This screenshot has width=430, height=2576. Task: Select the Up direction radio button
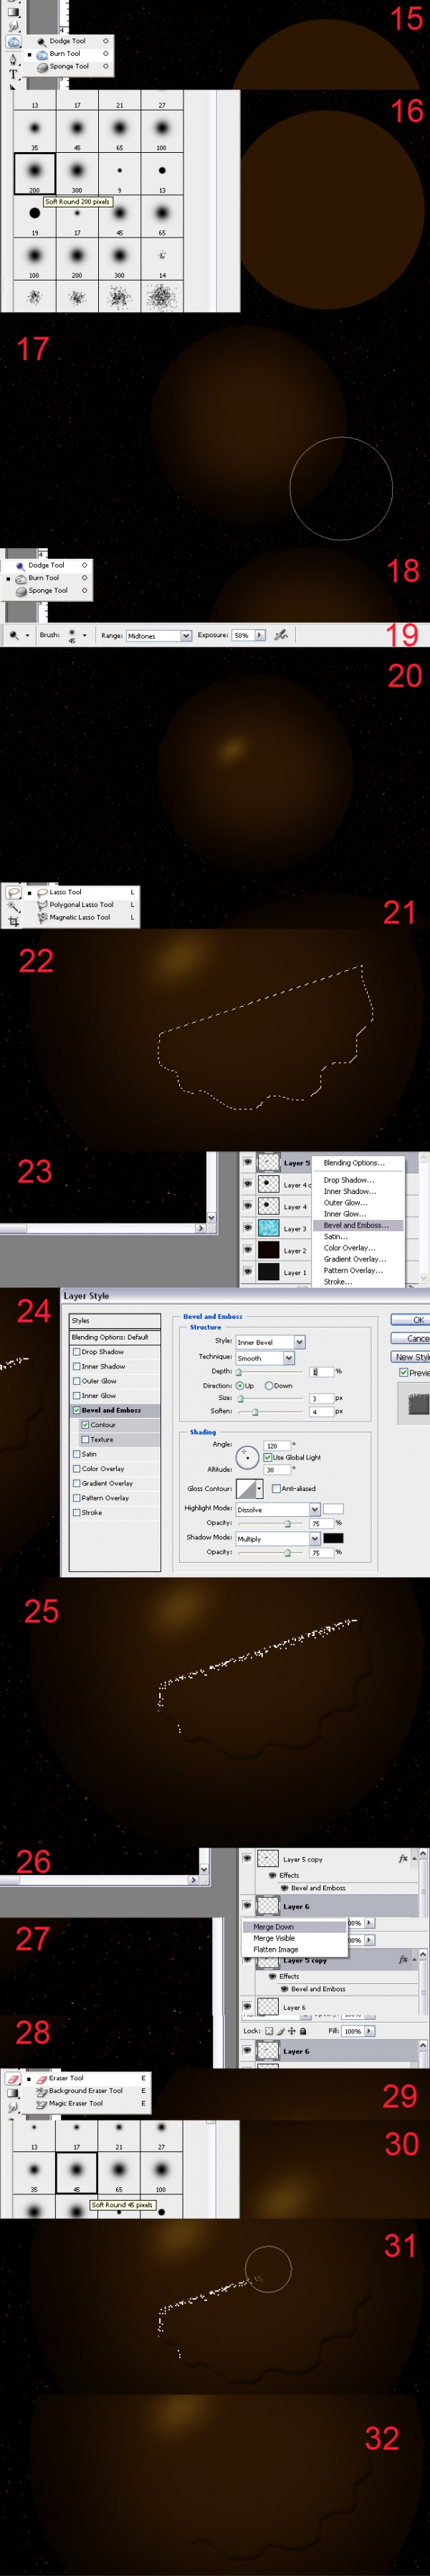(239, 1386)
